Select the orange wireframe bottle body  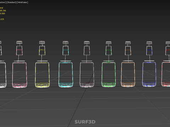pos(128,74)
